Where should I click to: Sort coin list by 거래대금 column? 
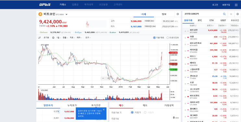(x=235, y=26)
